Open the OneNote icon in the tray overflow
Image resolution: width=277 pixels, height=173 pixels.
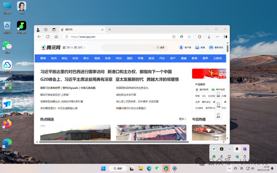245,149
